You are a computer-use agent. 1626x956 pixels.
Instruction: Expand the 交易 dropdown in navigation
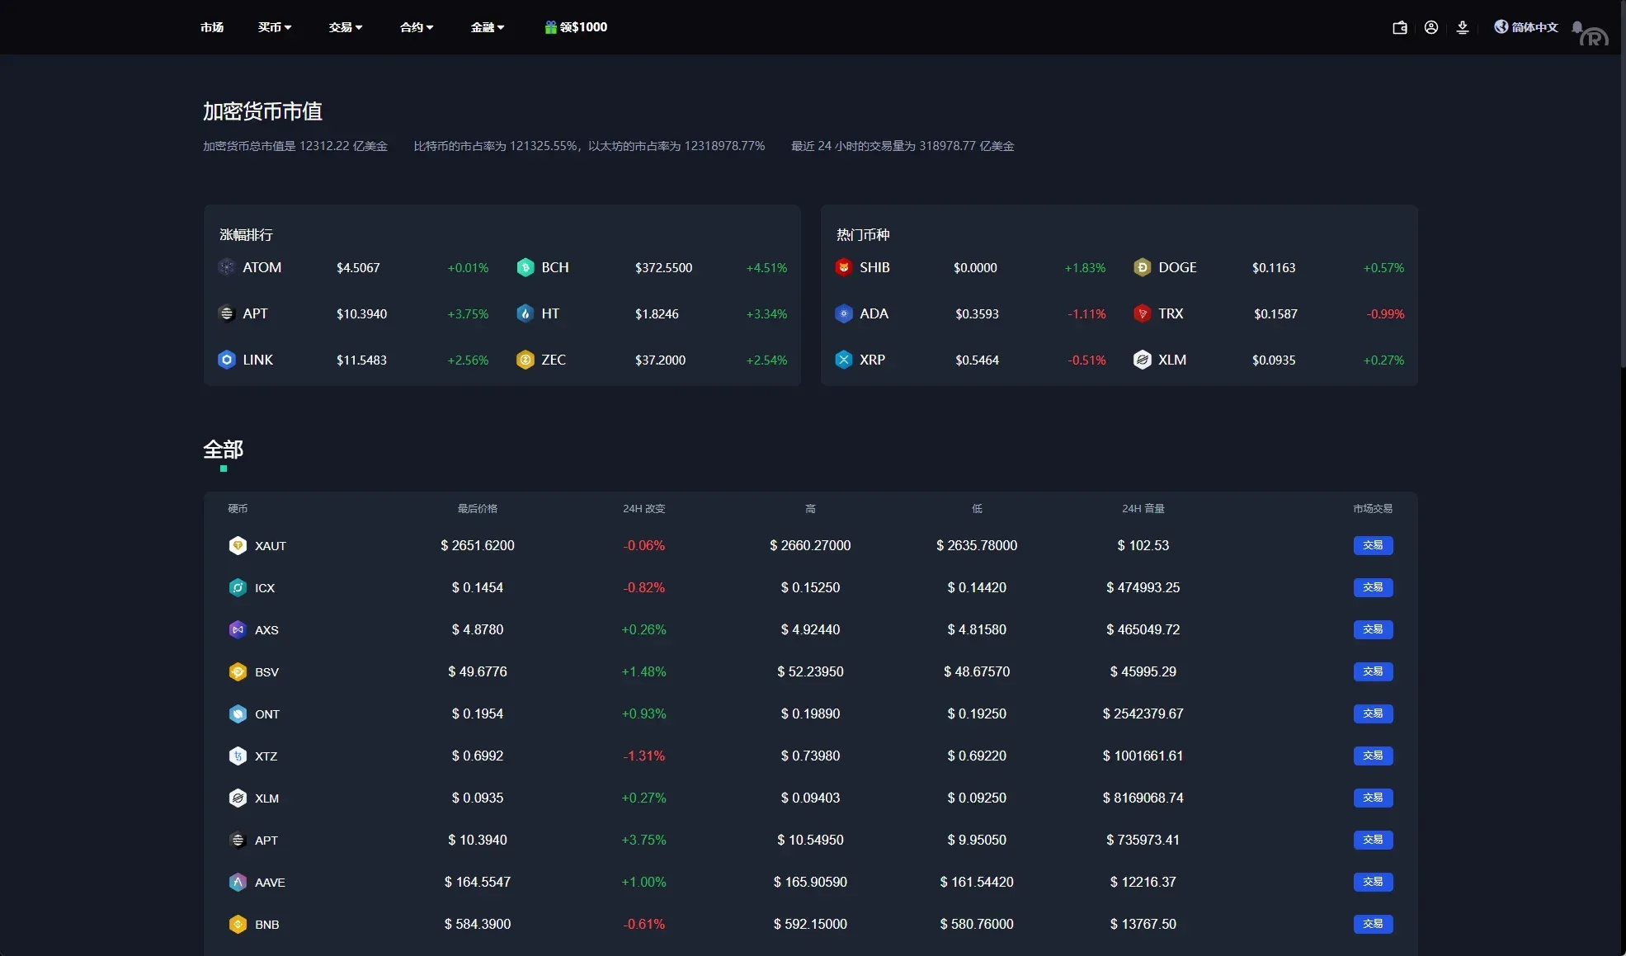pos(346,27)
